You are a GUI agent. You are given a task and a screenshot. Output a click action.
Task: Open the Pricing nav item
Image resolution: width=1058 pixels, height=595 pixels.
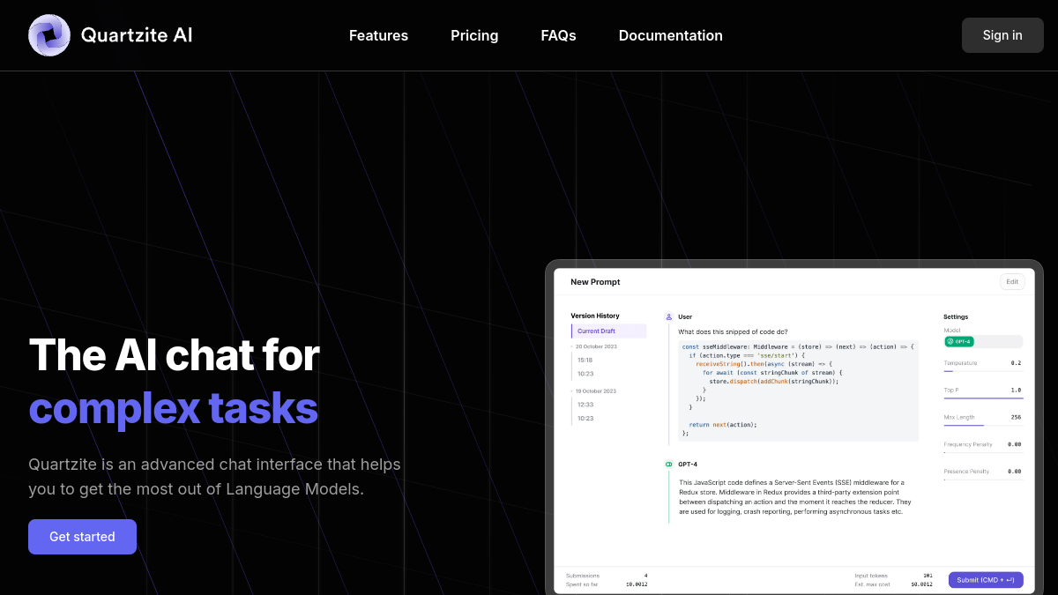tap(474, 35)
